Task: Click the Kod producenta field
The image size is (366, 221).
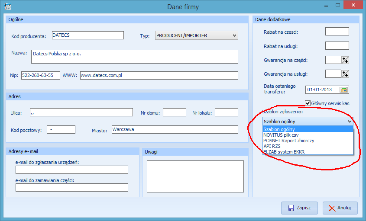Action: point(87,35)
